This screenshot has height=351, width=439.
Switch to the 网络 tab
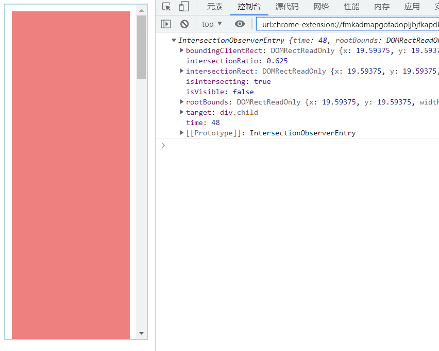tap(321, 7)
